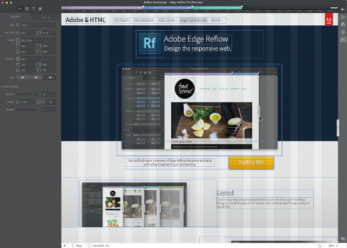Click the Default breakpoint label
The width and height of the screenshot is (347, 248).
334,8
